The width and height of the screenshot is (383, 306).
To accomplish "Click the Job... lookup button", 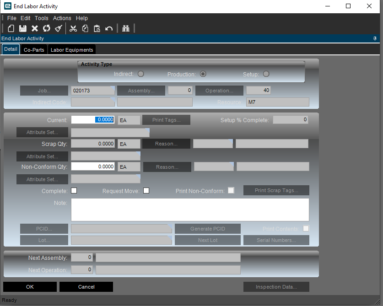I will click(44, 91).
